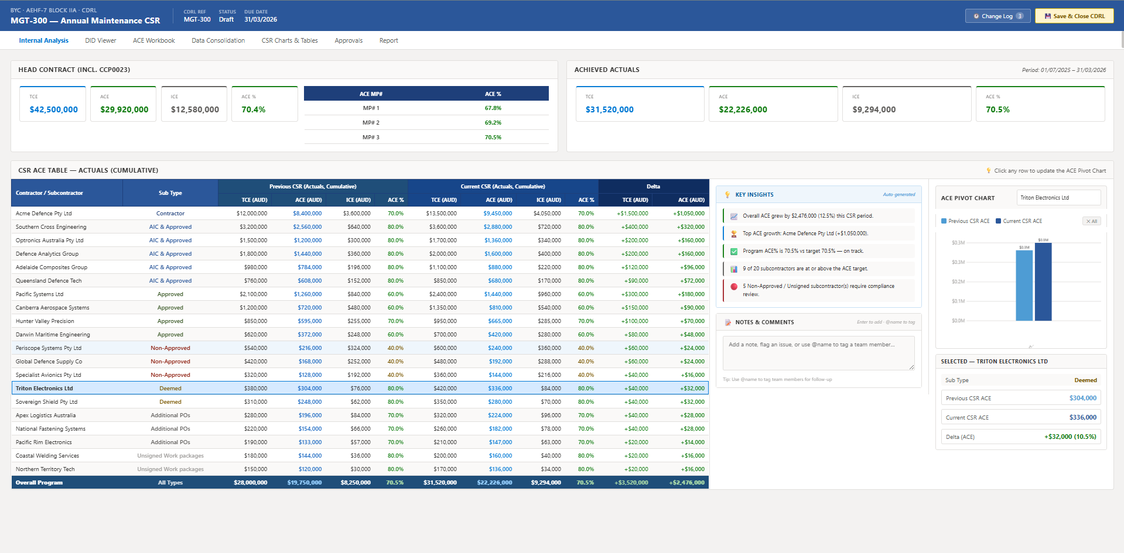Click the Contractor / Subcontractor column header
The width and height of the screenshot is (1124, 553).
[67, 193]
